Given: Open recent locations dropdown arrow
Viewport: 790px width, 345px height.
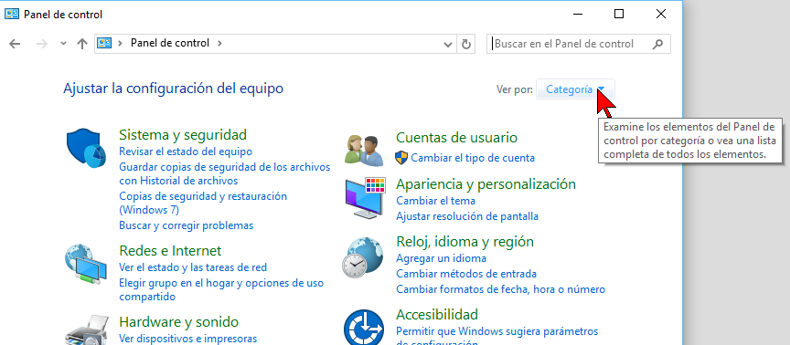Looking at the screenshot, I should coord(63,43).
